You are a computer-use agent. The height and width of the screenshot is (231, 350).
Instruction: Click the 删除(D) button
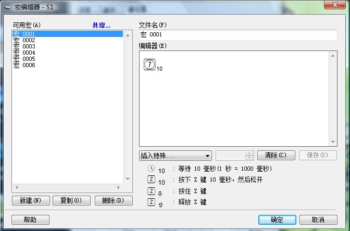point(114,200)
